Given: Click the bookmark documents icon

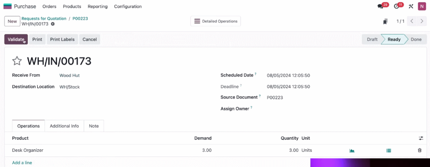Looking at the screenshot, I should pos(385,21).
